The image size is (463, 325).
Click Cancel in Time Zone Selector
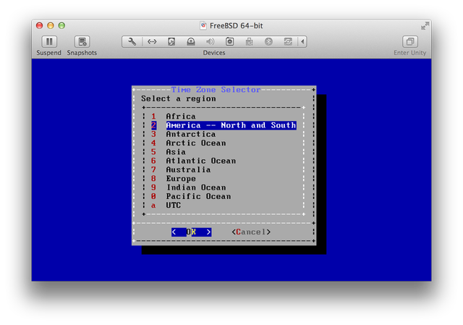tap(251, 232)
